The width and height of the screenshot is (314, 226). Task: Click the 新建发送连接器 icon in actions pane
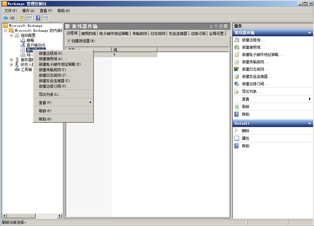coord(237,76)
